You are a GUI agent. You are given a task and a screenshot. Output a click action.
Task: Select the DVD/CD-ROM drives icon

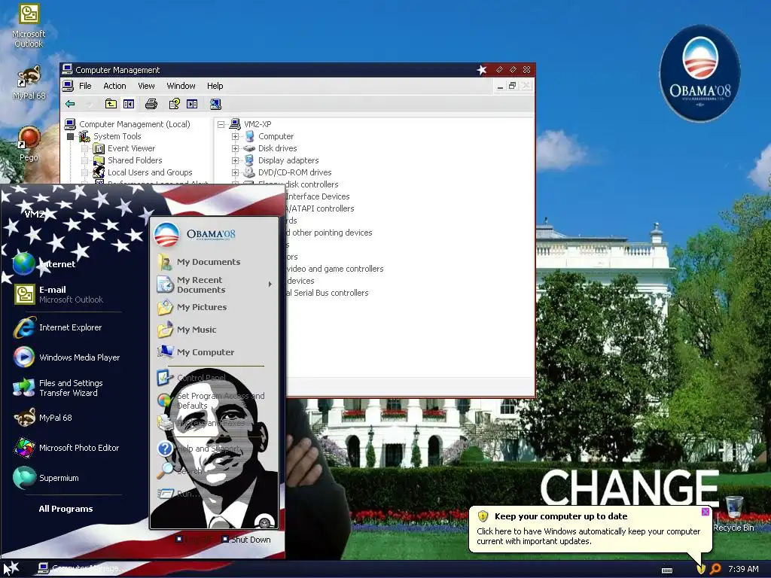click(249, 172)
